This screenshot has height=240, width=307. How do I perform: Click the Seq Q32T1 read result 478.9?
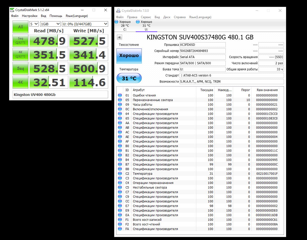49,41
